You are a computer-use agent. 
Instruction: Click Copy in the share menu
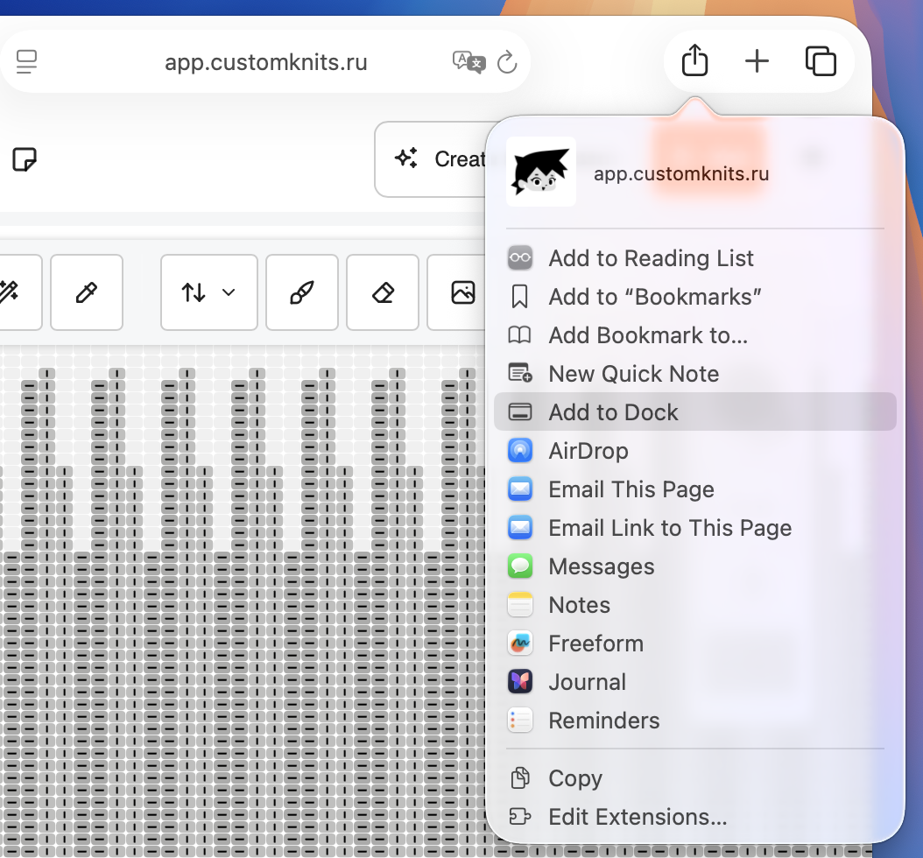(574, 778)
